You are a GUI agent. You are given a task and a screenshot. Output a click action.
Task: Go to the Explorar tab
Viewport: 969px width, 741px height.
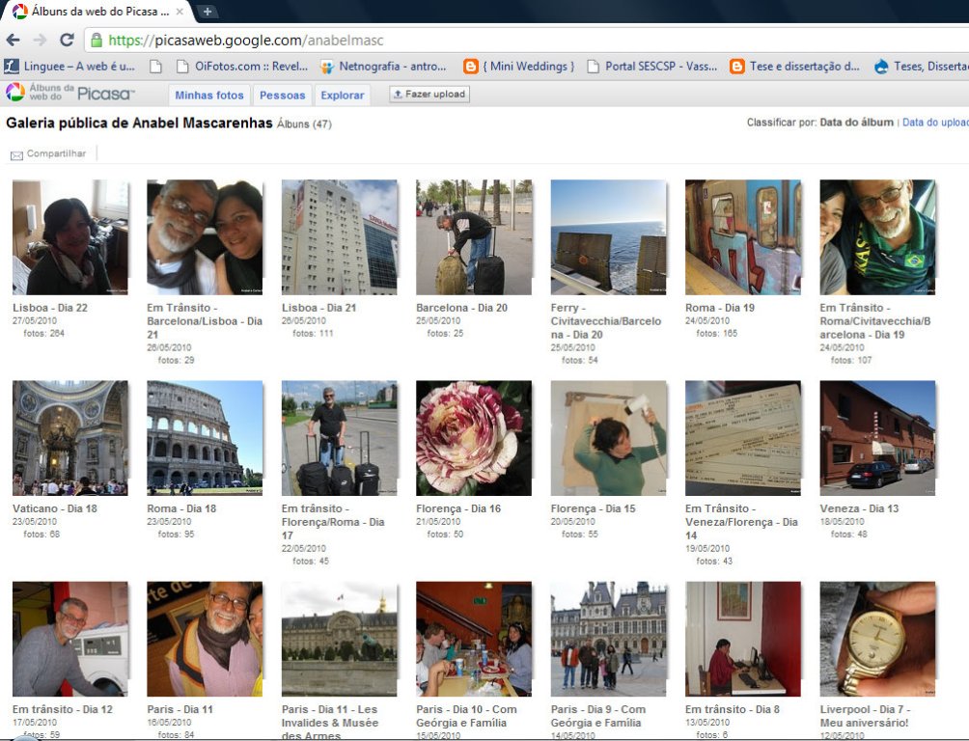tap(343, 95)
